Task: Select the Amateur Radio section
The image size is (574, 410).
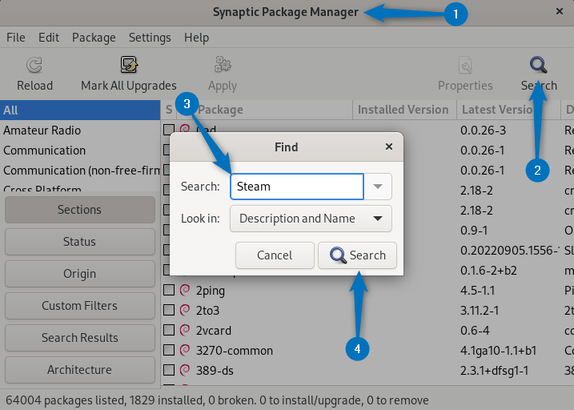Action: pyautogui.click(x=42, y=131)
